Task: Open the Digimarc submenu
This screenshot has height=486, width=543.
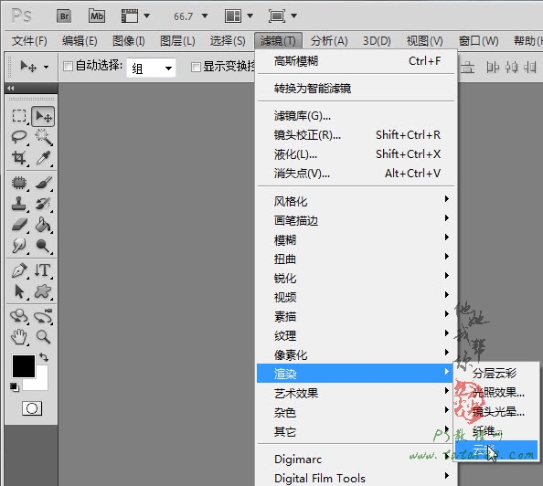Action: [x=356, y=459]
